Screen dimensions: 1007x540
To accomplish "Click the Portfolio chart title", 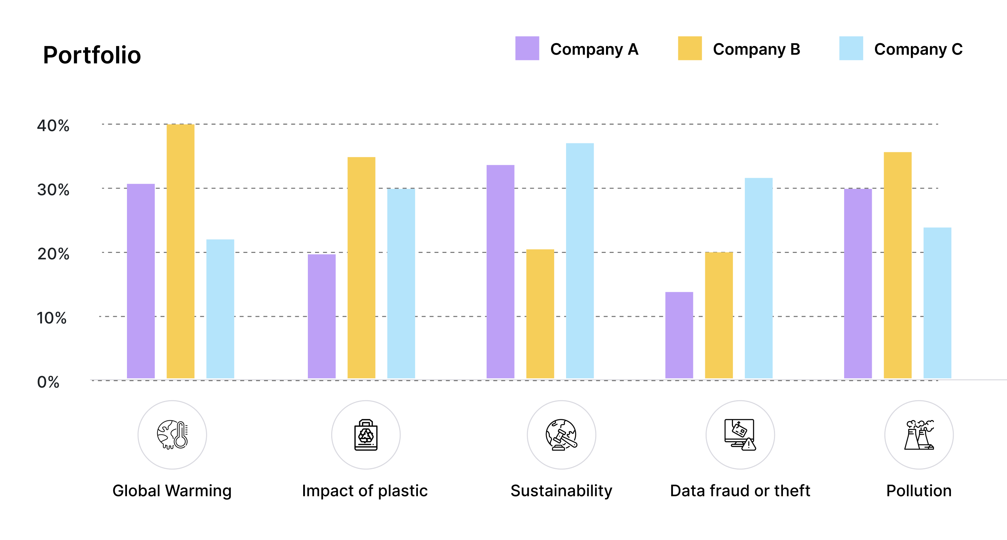I will click(92, 55).
